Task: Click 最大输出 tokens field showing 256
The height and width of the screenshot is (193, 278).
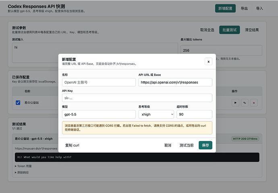Action: pos(221,50)
